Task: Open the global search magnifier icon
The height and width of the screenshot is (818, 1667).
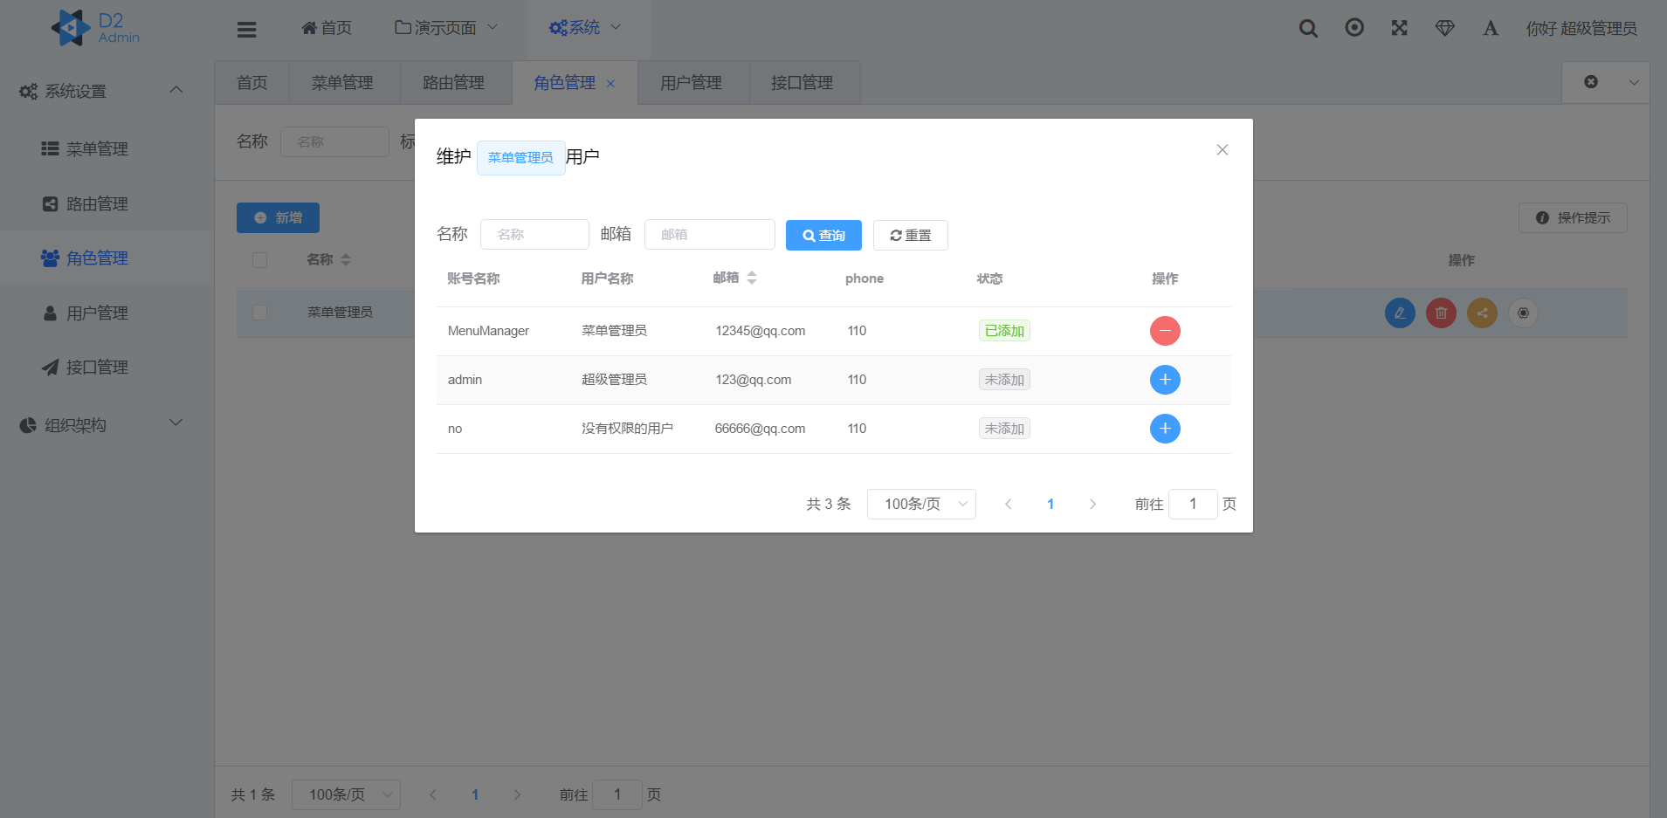Action: point(1308,28)
